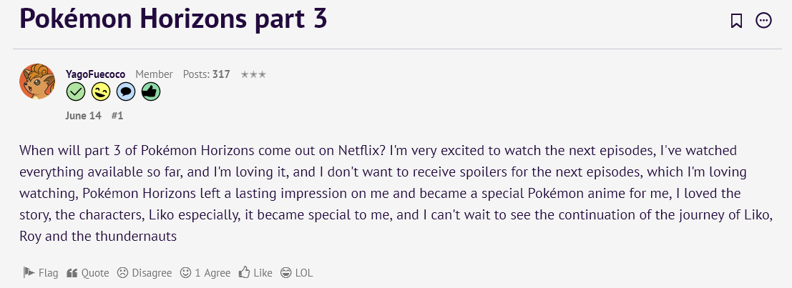Bookmark this Pokémon Horizons thread
Screen dimensions: 792x288
pyautogui.click(x=736, y=21)
